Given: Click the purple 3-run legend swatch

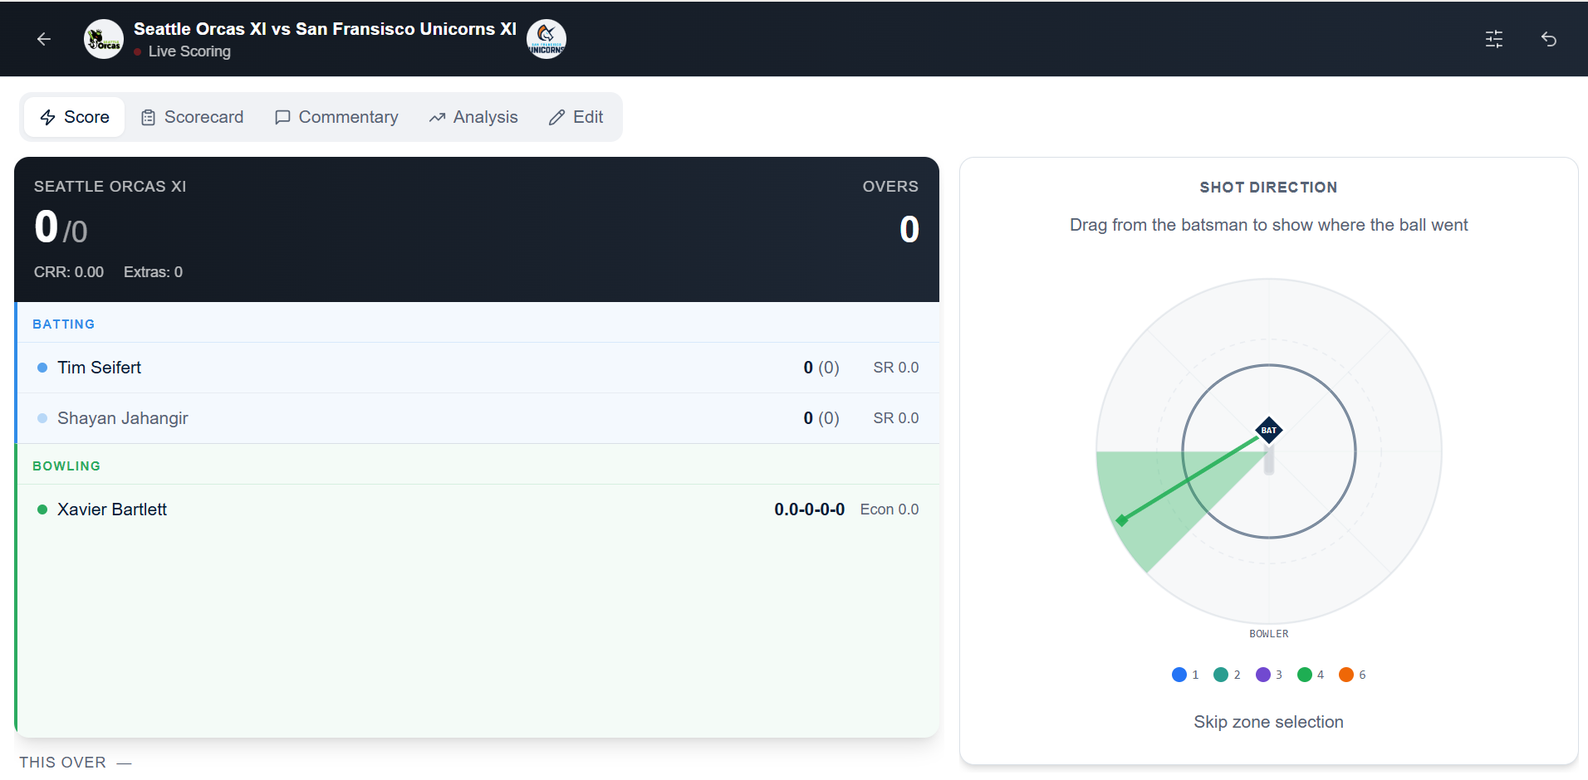Looking at the screenshot, I should click(1263, 675).
